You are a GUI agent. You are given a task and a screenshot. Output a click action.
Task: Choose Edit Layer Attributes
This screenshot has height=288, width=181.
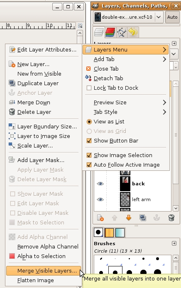[44, 49]
